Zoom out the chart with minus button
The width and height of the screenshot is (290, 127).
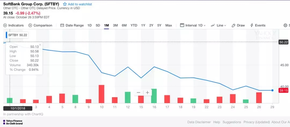[x=139, y=92]
